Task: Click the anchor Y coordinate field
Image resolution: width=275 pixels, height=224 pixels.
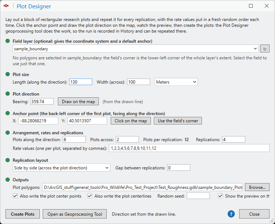Action: (87, 121)
